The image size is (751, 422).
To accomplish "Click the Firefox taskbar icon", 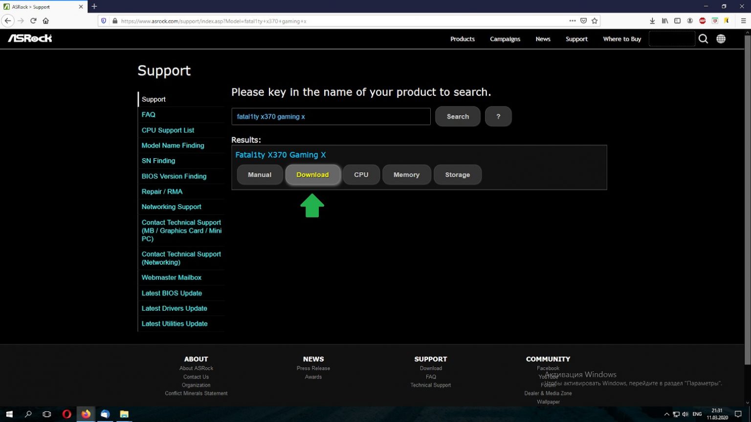I will (x=86, y=414).
